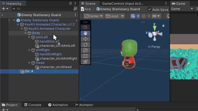Image resolution: width=198 pixels, height=111 pixels.
Task: Select the Hand (View) tool
Action: tap(85, 33)
